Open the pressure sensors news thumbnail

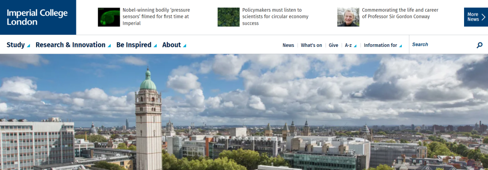(109, 17)
